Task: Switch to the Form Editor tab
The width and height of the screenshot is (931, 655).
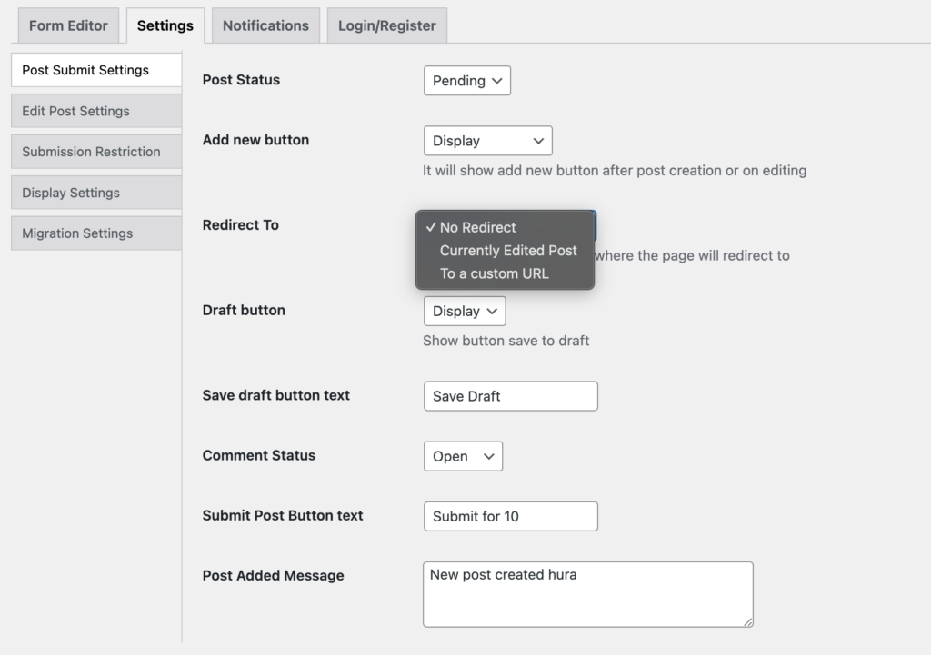Action: (68, 25)
